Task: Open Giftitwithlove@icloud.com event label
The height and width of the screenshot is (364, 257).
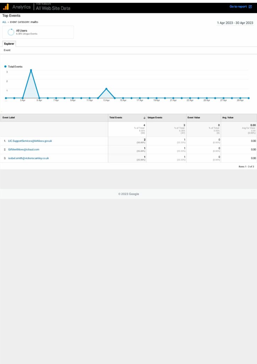Action: pos(23,150)
